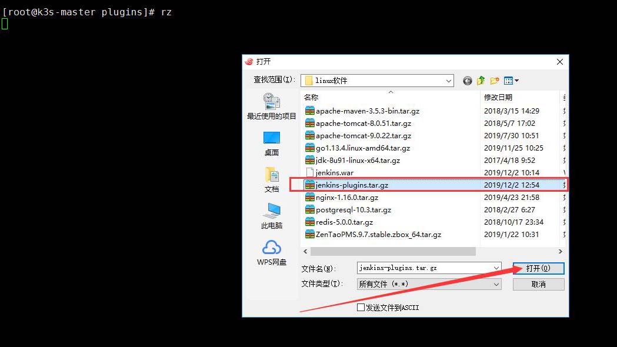Screen dimensions: 617x347
Task: Select go1.13.4.linux-amd64.tar.gz archive icon
Action: click(x=310, y=148)
